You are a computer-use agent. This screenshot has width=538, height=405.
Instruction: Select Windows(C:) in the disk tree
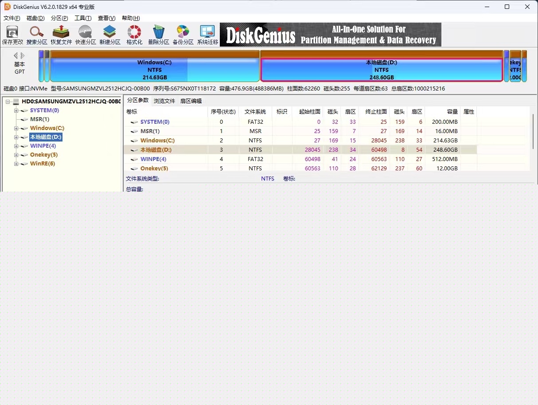(47, 128)
